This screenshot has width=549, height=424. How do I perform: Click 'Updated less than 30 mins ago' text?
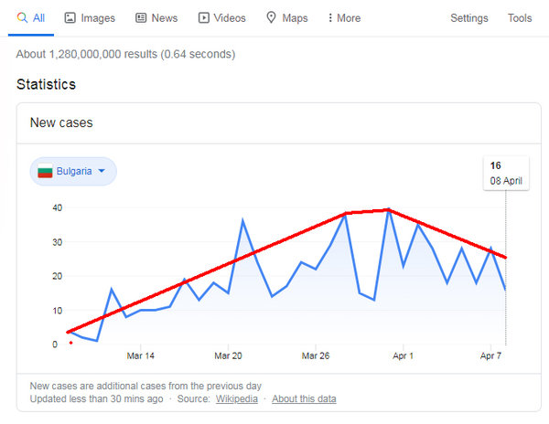pos(96,398)
